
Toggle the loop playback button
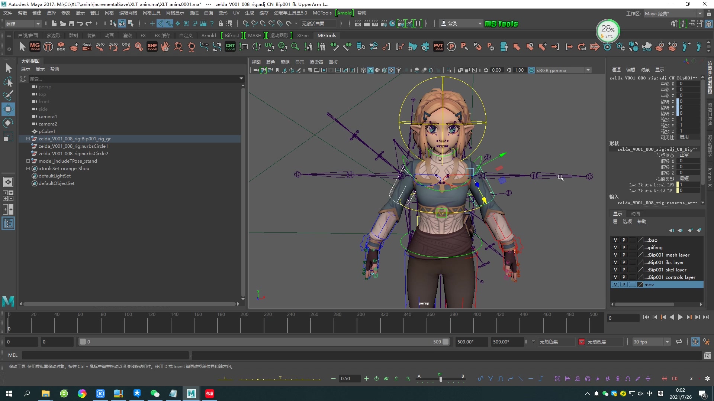(x=679, y=342)
